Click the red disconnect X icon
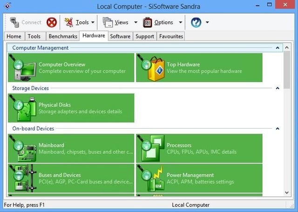Viewport: 298px width, 212px height. coord(52,22)
